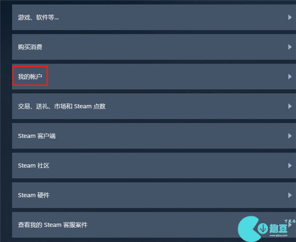Expand Steam 硬件 using its right arrow

(x=290, y=195)
